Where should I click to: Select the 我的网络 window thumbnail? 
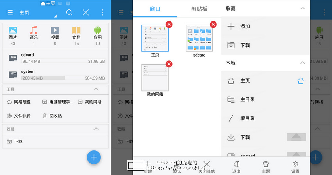[155, 78]
